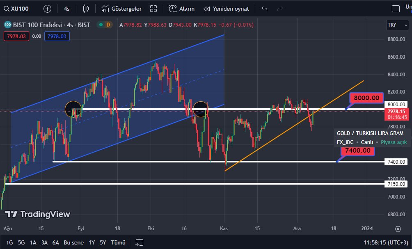Set range to Bu sene

tap(73, 242)
